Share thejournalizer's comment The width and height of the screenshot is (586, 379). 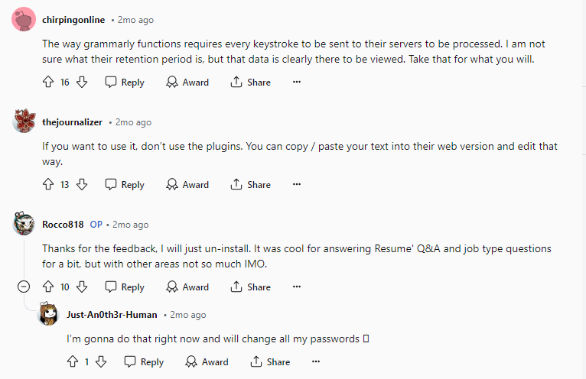coord(250,184)
